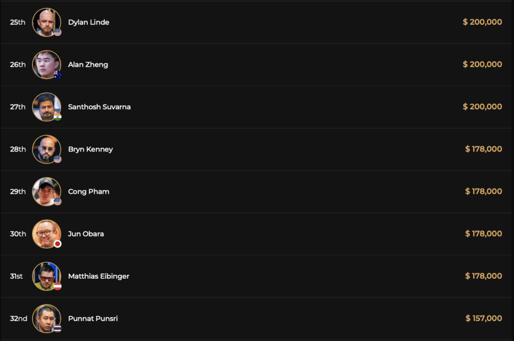Select the Cong Pham player name
The width and height of the screenshot is (514, 341).
pyautogui.click(x=88, y=191)
